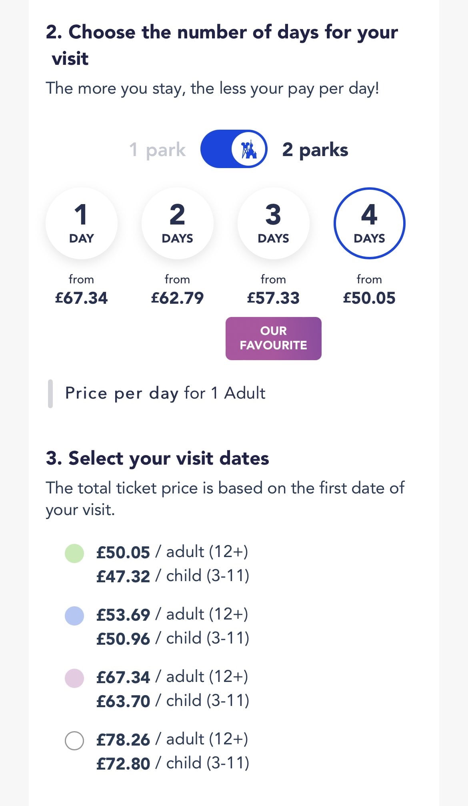Click the £50.05 price under 4 Days

tap(369, 298)
